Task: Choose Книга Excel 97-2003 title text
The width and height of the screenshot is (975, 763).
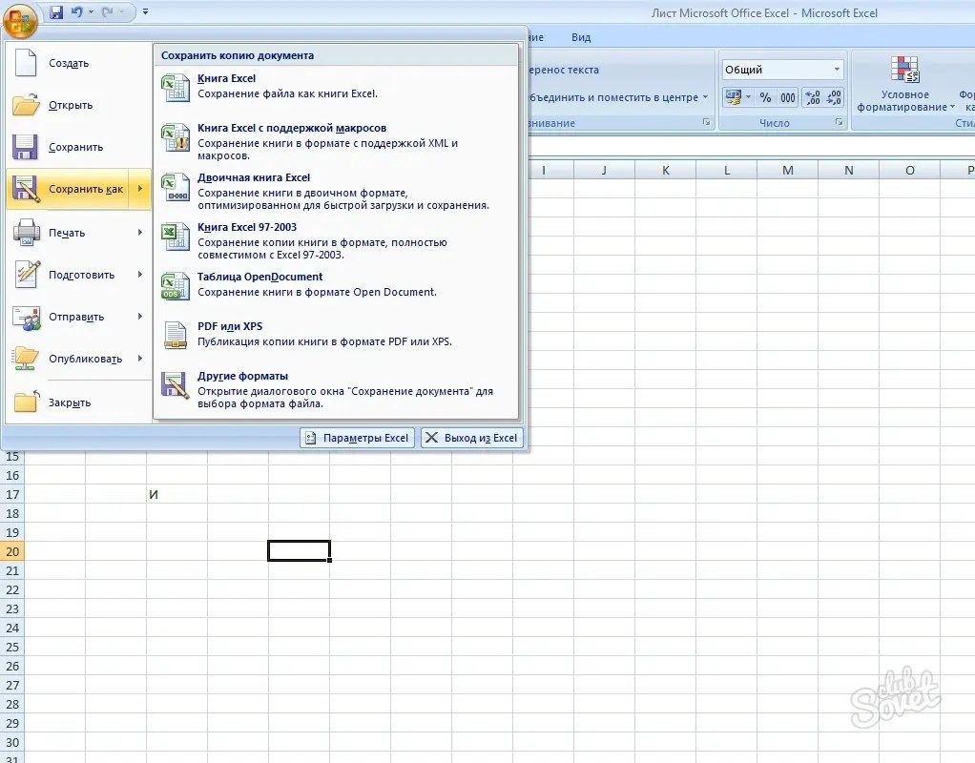Action: [247, 228]
